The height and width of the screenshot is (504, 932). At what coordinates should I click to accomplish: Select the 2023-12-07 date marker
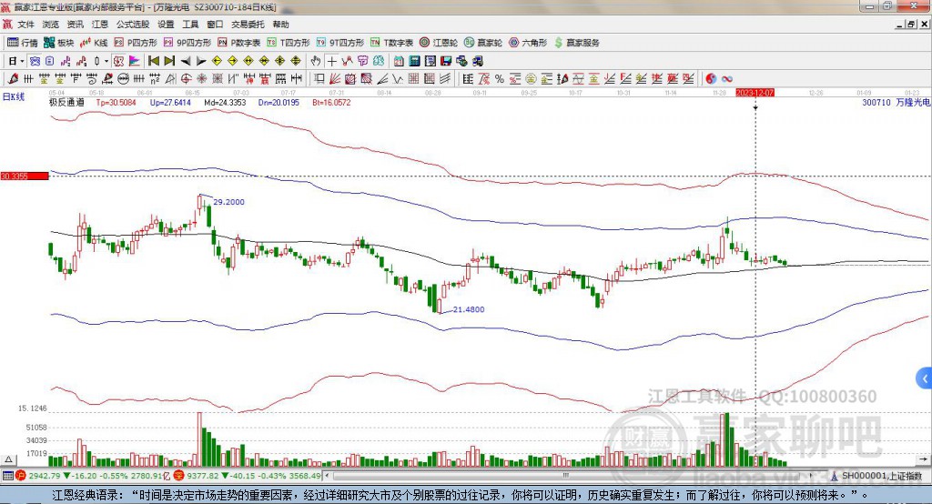755,93
